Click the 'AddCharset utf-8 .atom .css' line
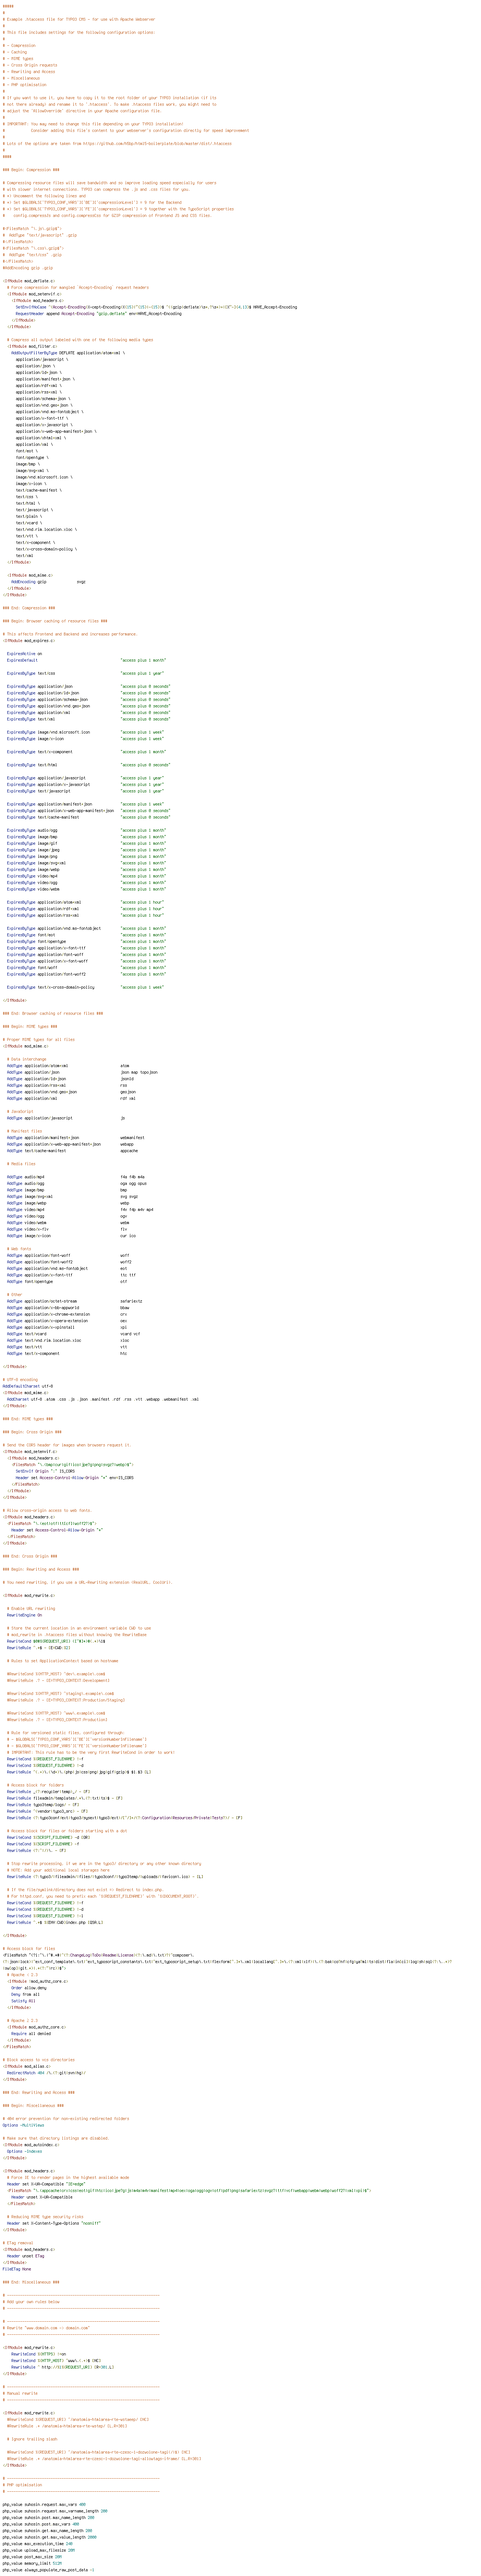The height and width of the screenshot is (2576, 481). tap(103, 1399)
